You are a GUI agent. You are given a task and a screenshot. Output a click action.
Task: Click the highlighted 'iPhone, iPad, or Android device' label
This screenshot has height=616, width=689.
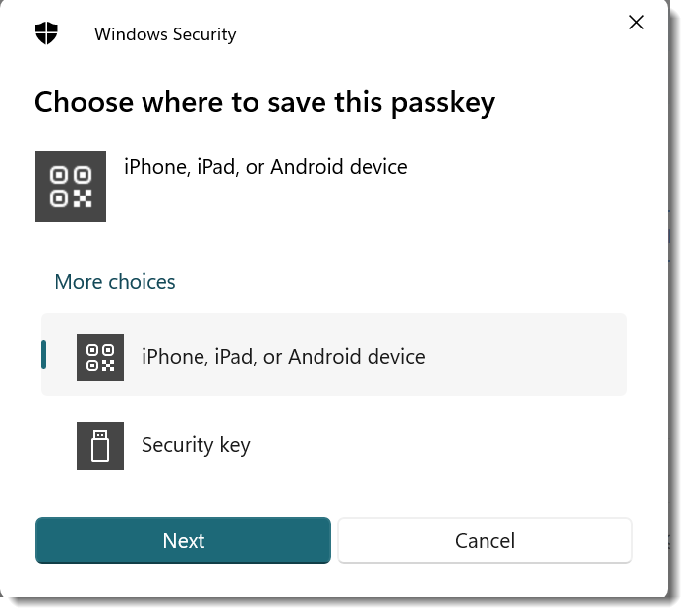coord(283,356)
